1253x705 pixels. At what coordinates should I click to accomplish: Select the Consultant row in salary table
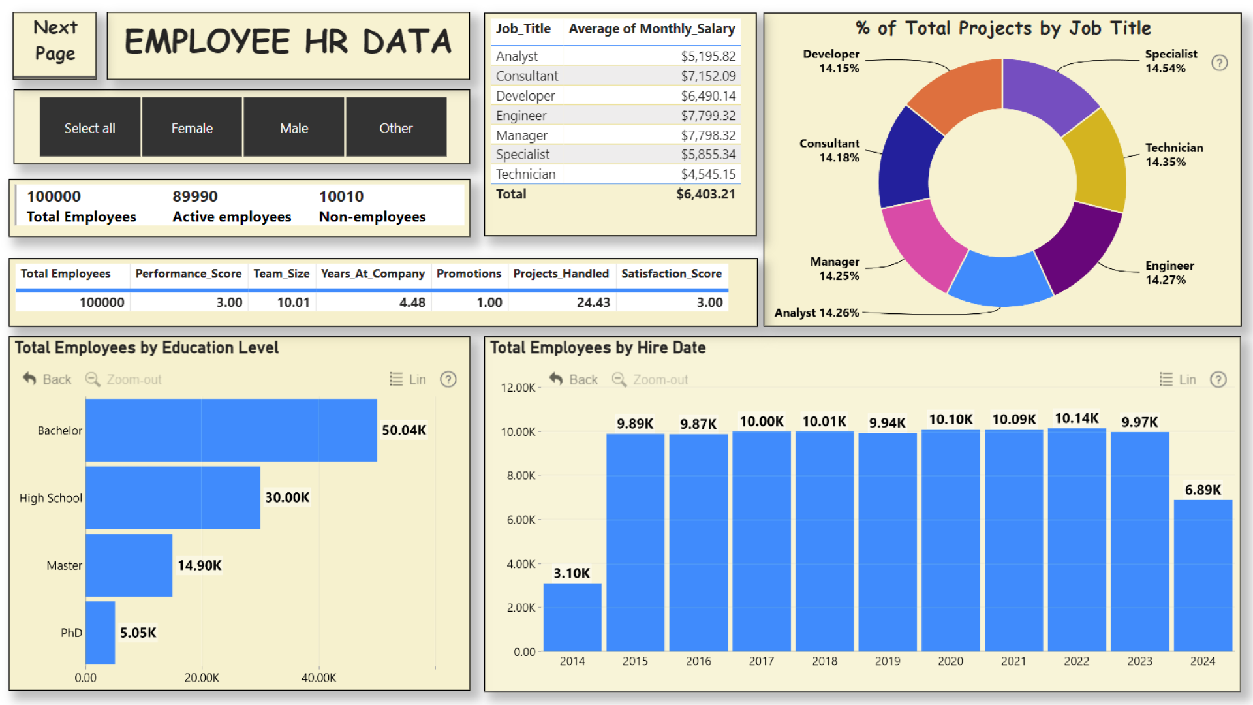click(x=616, y=76)
